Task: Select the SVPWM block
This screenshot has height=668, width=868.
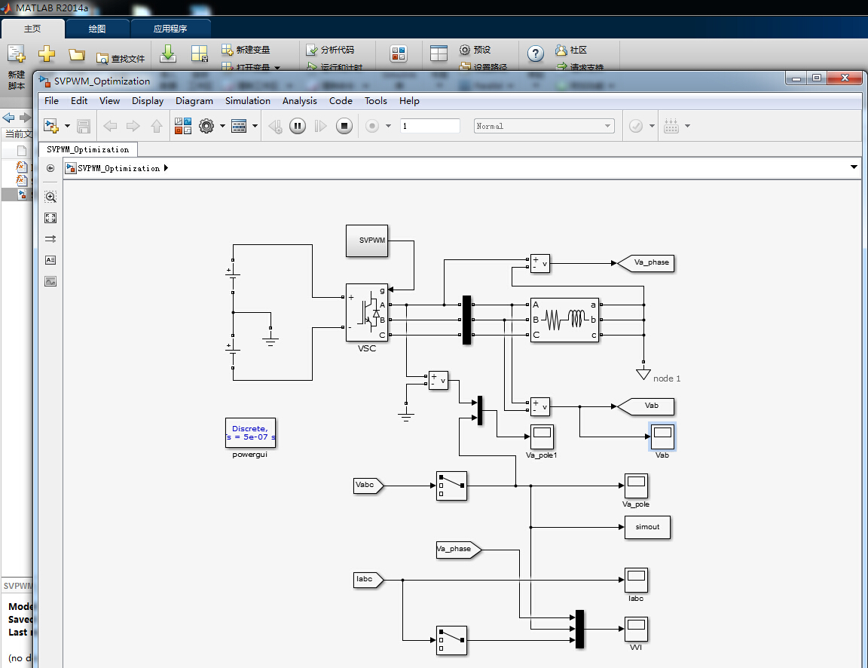Action: tap(367, 241)
